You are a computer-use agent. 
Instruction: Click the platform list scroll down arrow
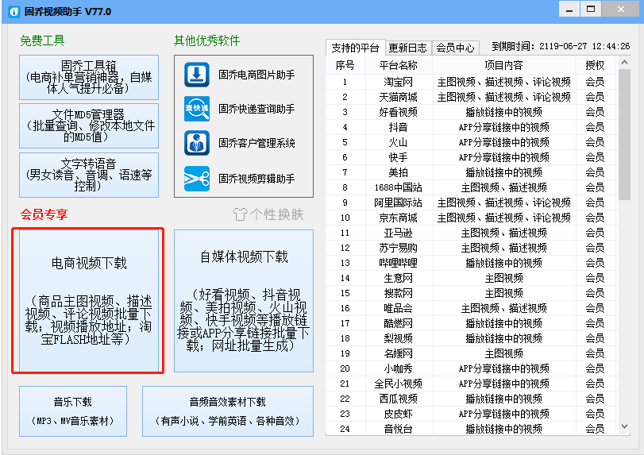pyautogui.click(x=624, y=426)
